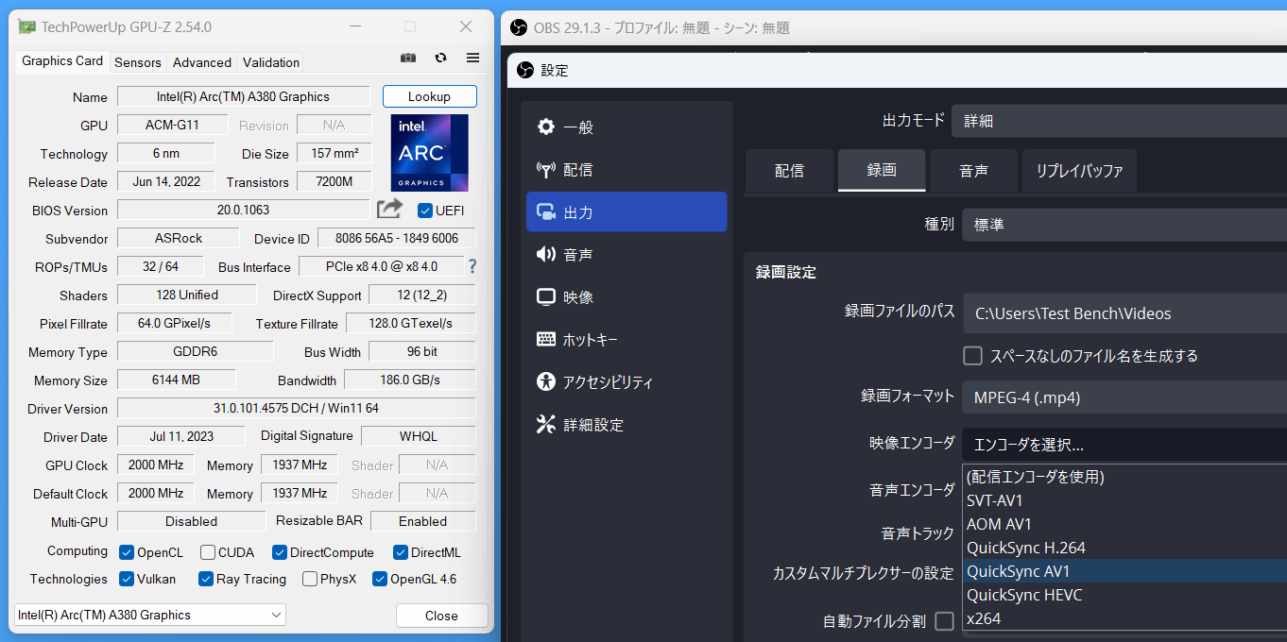Viewport: 1287px width, 642px height.
Task: Open 音声 audio settings in sidebar
Action: (626, 255)
